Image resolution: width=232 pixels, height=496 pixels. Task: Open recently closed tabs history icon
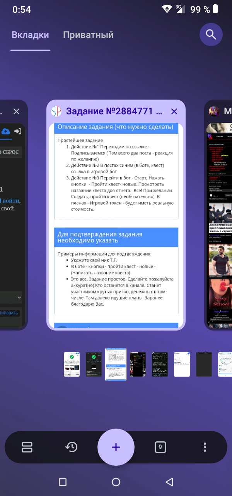[71, 447]
